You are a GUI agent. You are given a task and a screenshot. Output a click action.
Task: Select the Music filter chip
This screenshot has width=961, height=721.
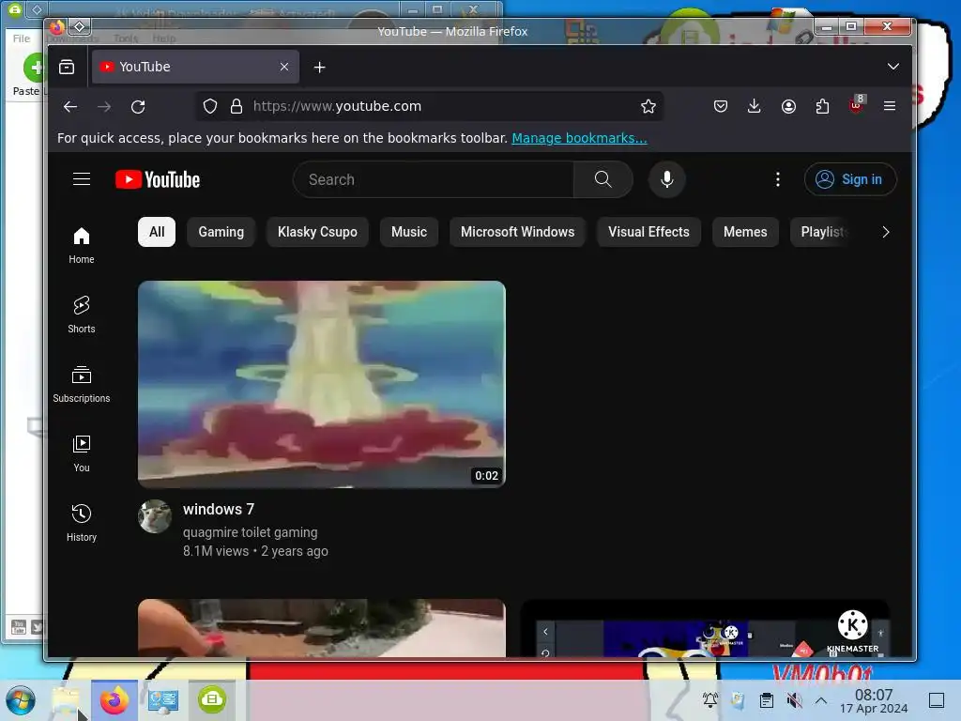click(409, 232)
